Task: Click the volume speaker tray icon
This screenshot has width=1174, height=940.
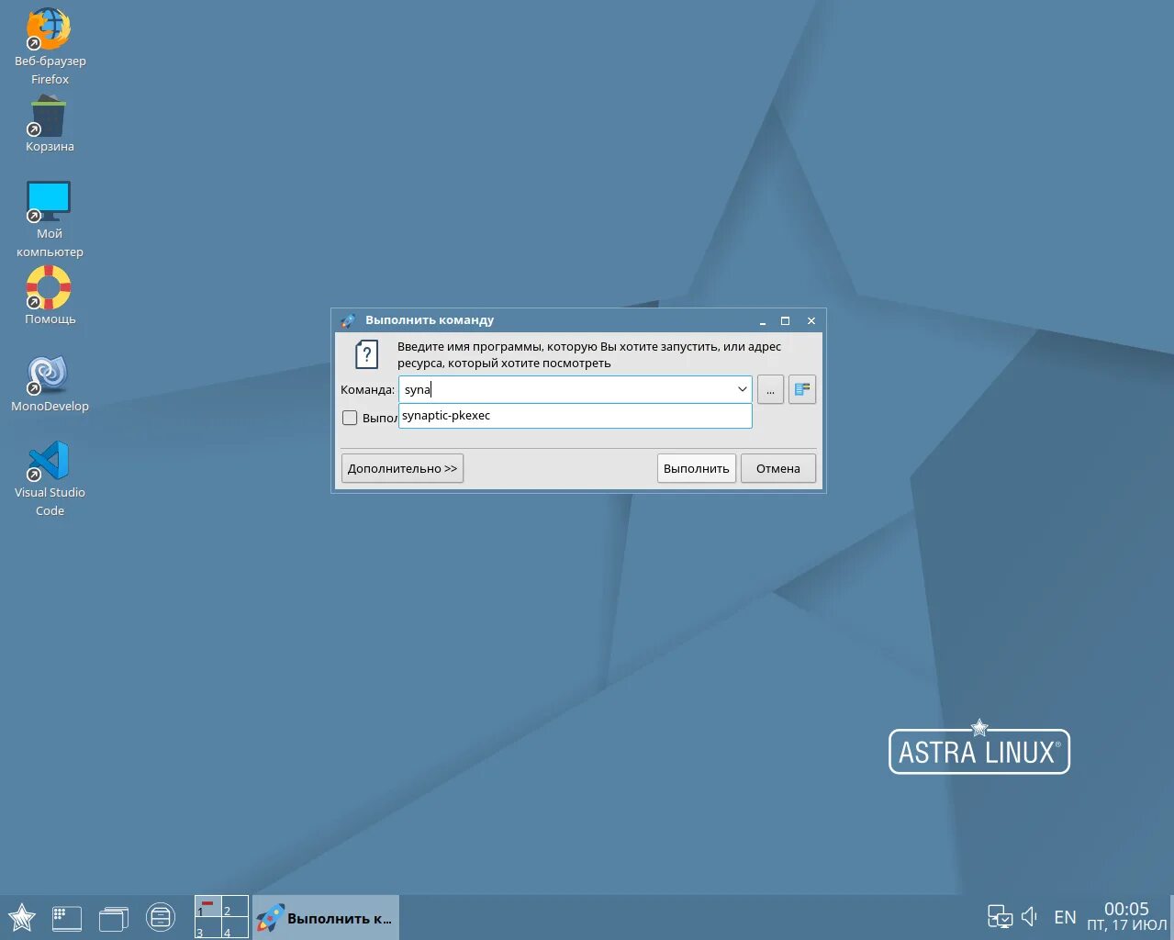Action: tap(1029, 917)
